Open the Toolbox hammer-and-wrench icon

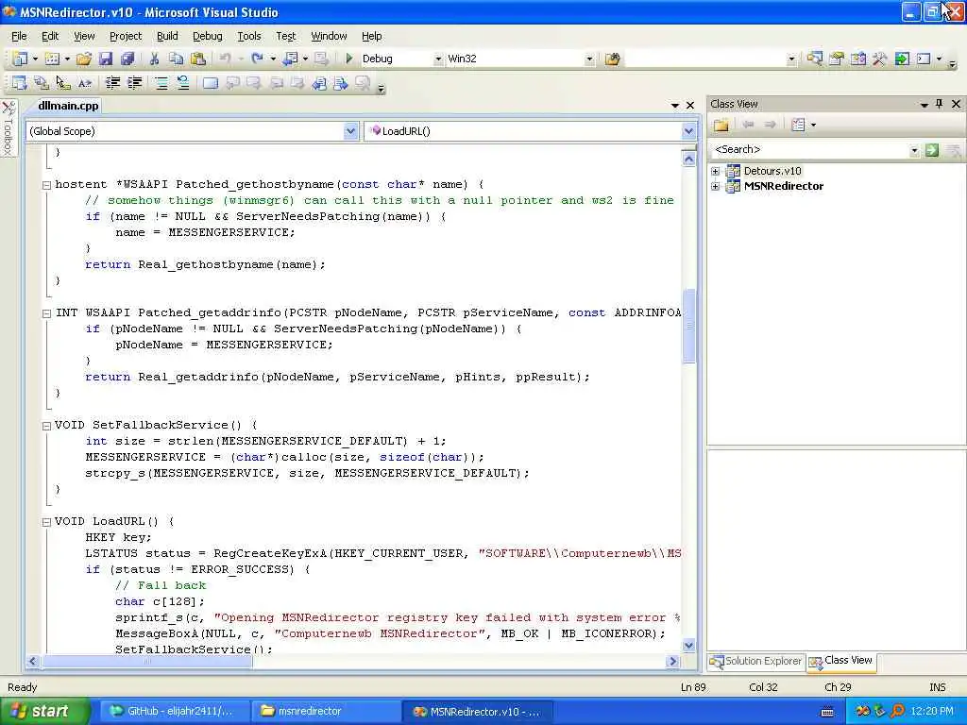[879, 59]
